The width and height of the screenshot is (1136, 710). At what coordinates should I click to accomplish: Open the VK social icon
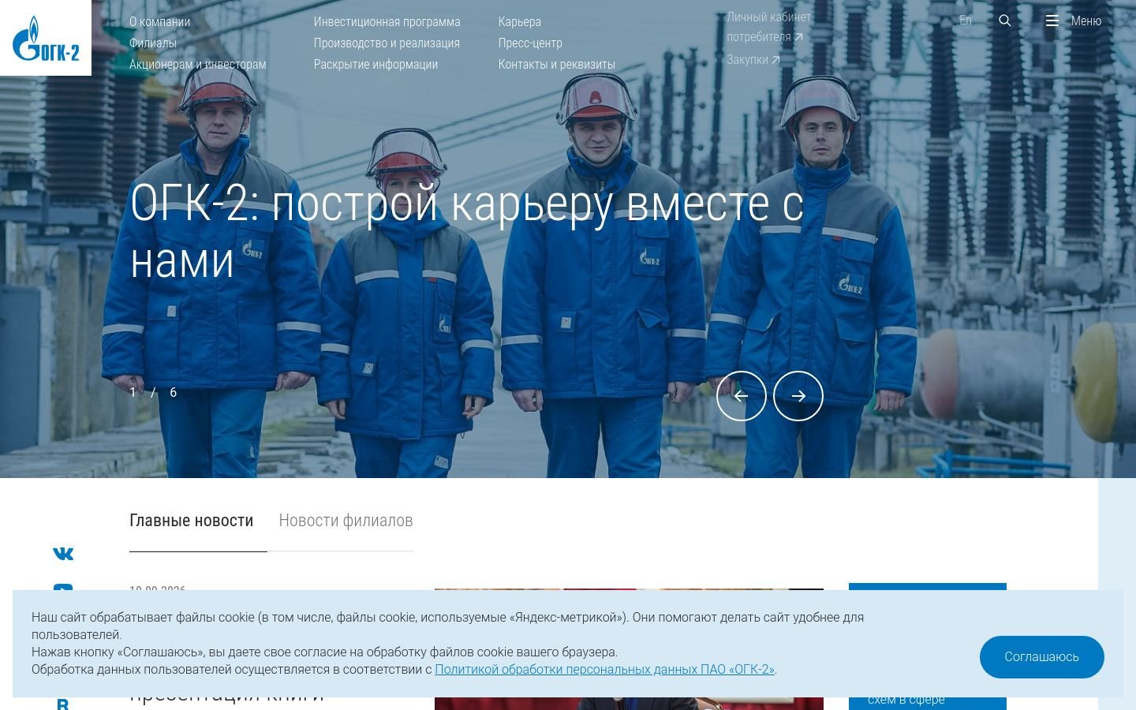(63, 554)
